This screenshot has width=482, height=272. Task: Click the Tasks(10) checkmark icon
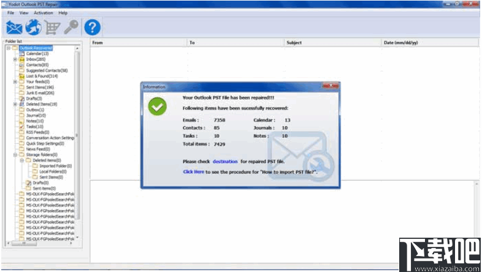click(x=21, y=126)
